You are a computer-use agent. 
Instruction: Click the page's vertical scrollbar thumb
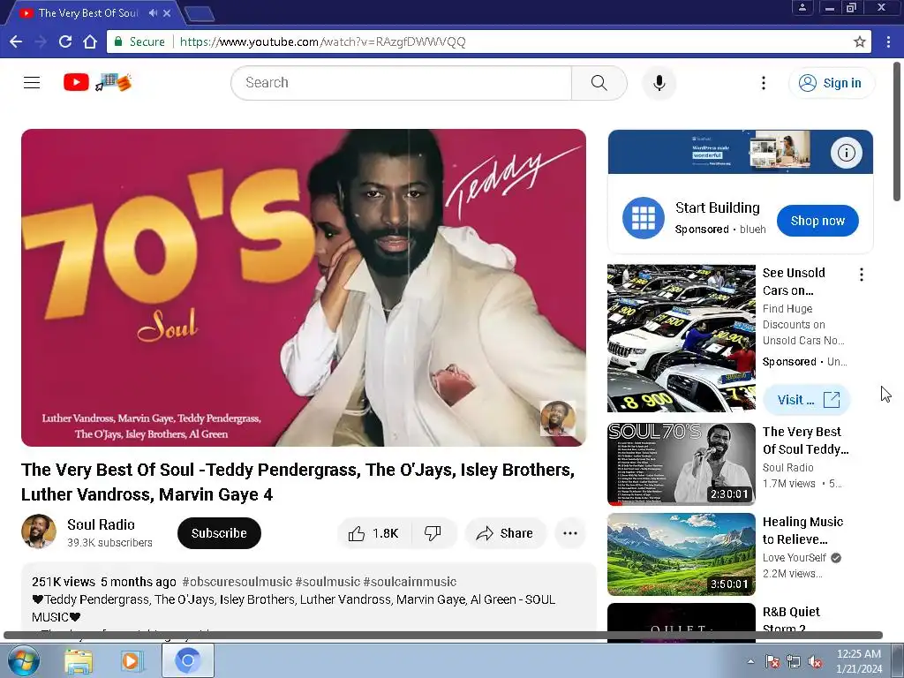coord(897,132)
